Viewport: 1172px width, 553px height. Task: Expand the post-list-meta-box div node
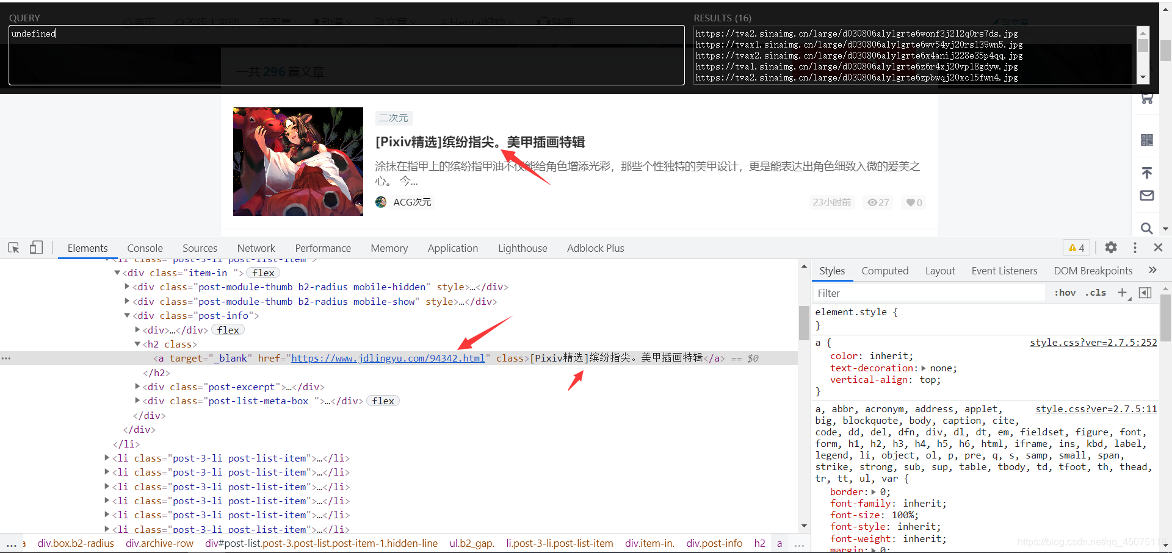137,401
